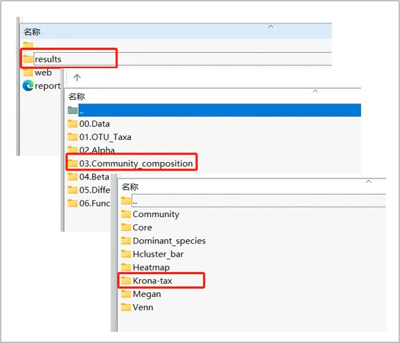Viewport: 400px width, 343px height.
Task: Toggle sort arrow in top name header
Action: click(271, 26)
